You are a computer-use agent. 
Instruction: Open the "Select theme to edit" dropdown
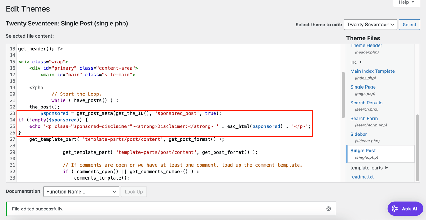pos(370,24)
